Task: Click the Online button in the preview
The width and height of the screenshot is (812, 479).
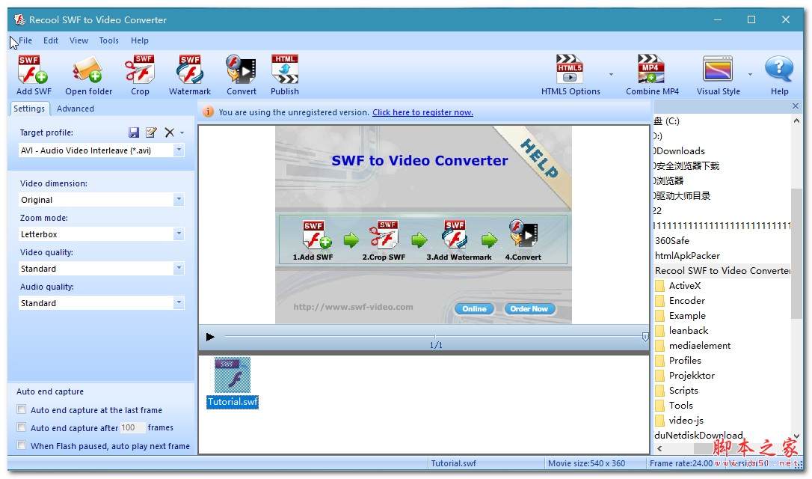Action: pos(474,309)
